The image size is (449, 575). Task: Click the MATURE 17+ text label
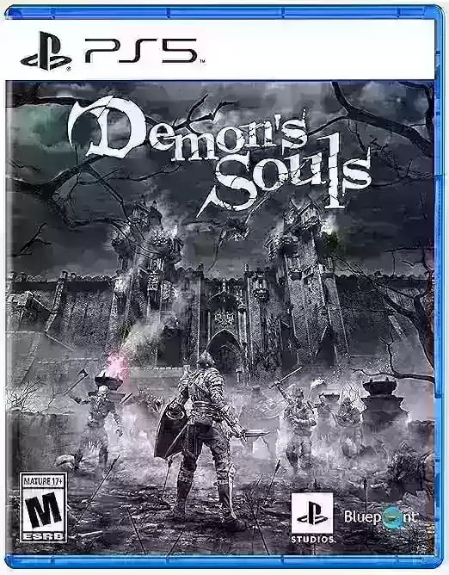[x=44, y=480]
